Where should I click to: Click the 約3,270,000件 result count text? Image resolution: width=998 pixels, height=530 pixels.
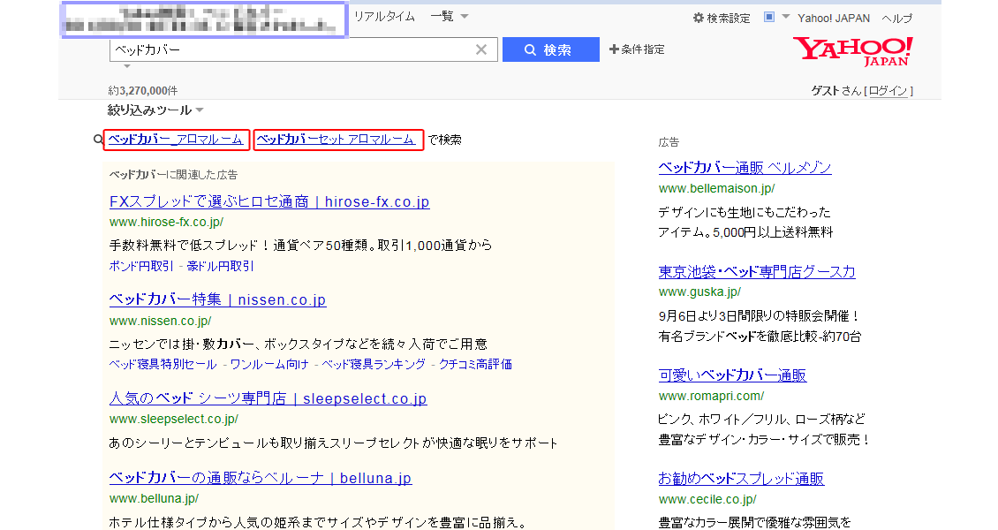coord(142,90)
